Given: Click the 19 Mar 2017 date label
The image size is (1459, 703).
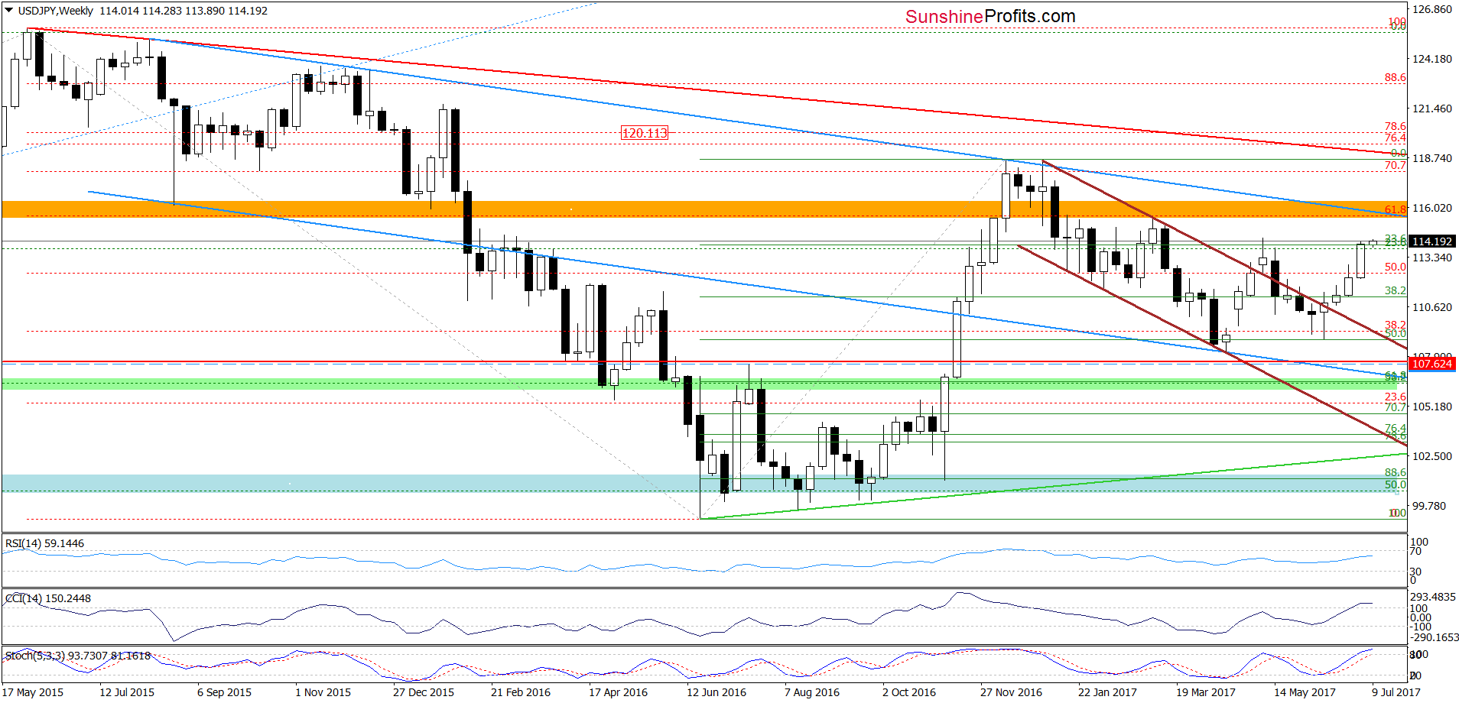Looking at the screenshot, I should (x=1206, y=692).
